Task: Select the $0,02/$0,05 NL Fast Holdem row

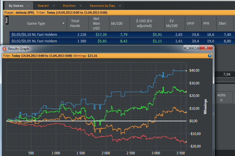Action: tap(122, 41)
